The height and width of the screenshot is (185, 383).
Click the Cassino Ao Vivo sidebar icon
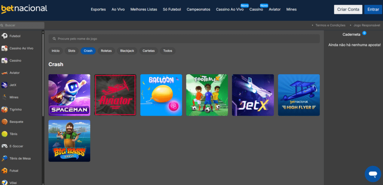pos(4,48)
